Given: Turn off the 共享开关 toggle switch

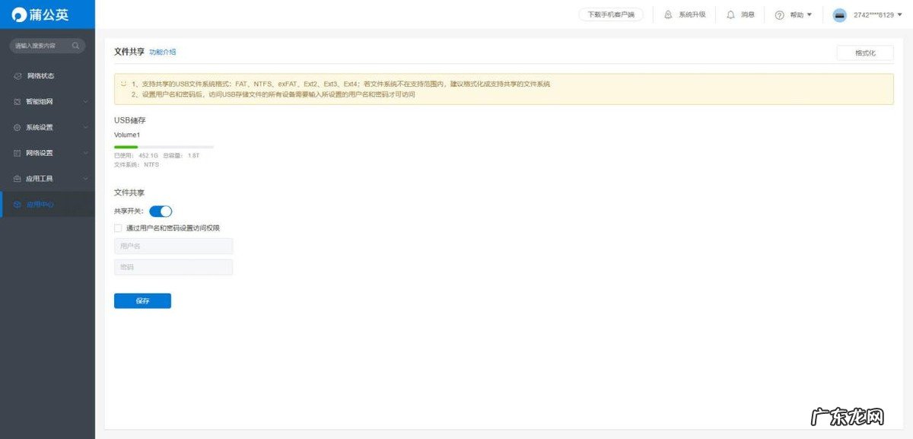Looking at the screenshot, I should pos(161,212).
